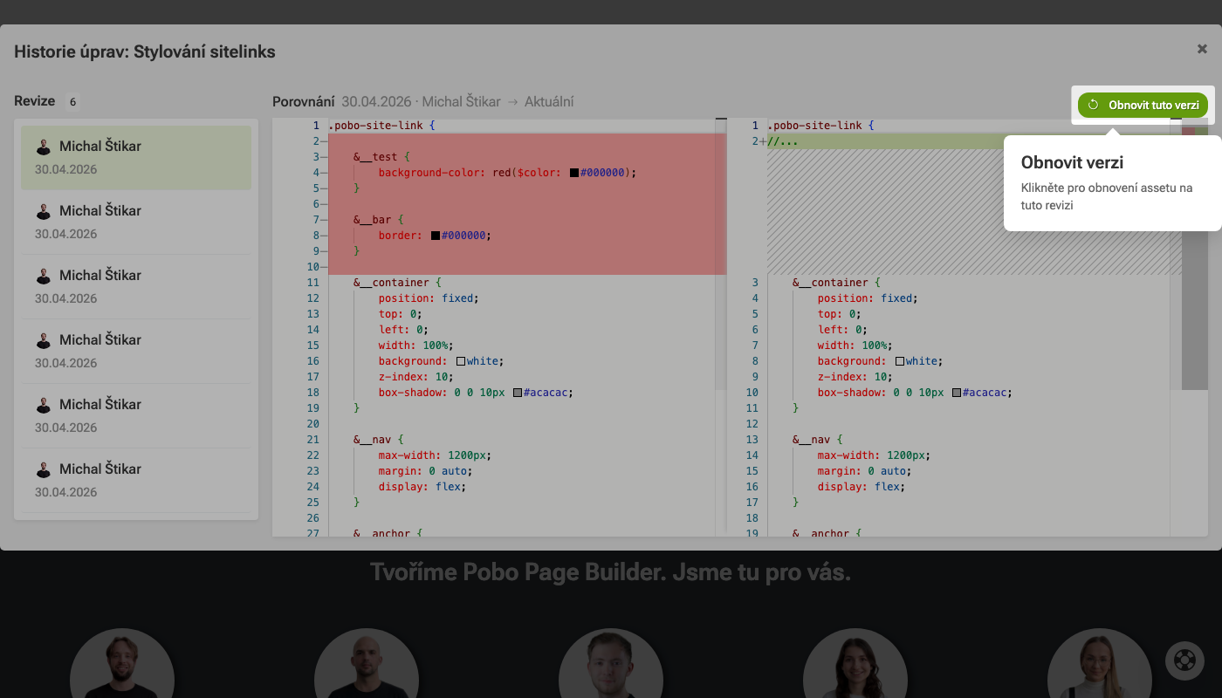The height and width of the screenshot is (698, 1222).
Task: Click "margin: 0 auto;" on right pane line 15
Action: click(865, 471)
